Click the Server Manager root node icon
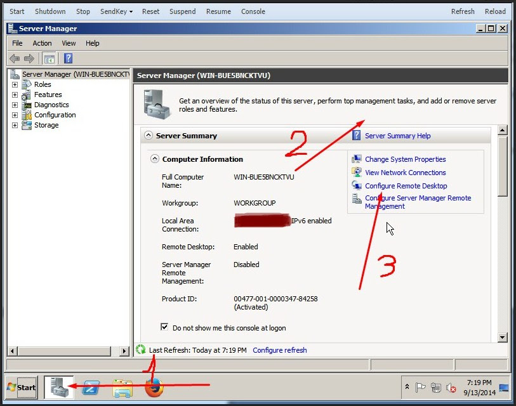This screenshot has height=406, width=516. [x=15, y=74]
